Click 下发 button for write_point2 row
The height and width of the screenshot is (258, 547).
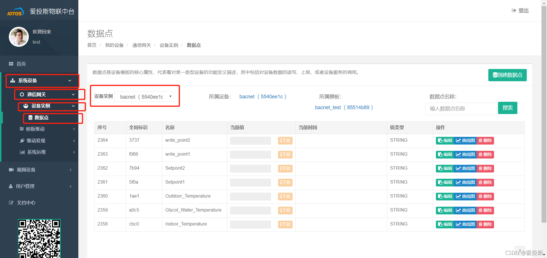pyautogui.click(x=285, y=141)
